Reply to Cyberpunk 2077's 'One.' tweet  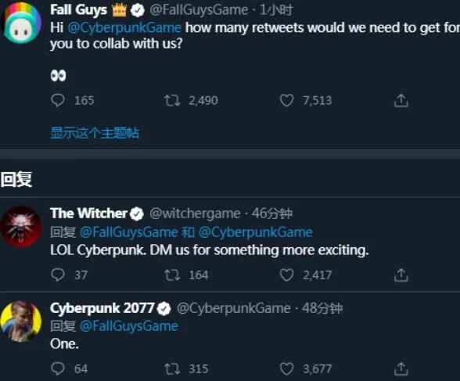point(58,368)
